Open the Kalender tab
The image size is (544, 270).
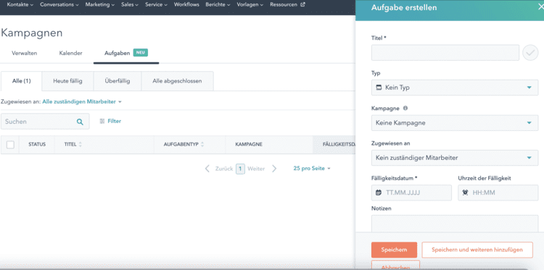(x=71, y=54)
